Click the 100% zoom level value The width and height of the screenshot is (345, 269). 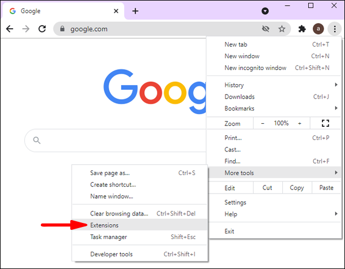click(x=281, y=123)
